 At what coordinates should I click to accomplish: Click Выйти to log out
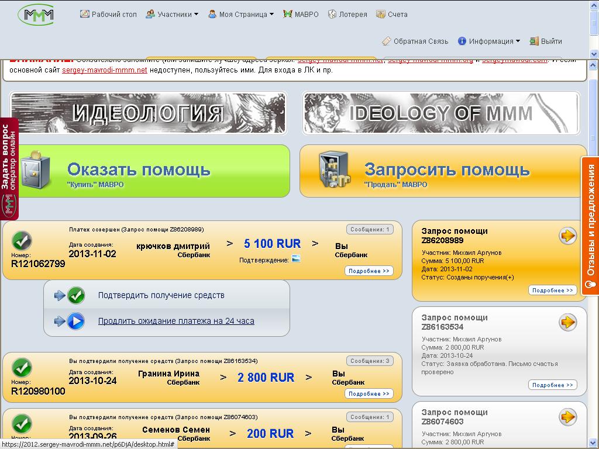pos(546,42)
